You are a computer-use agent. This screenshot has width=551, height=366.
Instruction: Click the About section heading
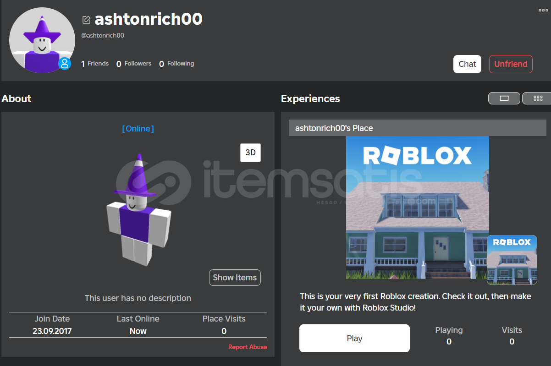[17, 98]
